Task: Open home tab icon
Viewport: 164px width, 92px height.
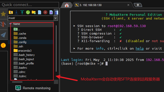Action: [67, 5]
